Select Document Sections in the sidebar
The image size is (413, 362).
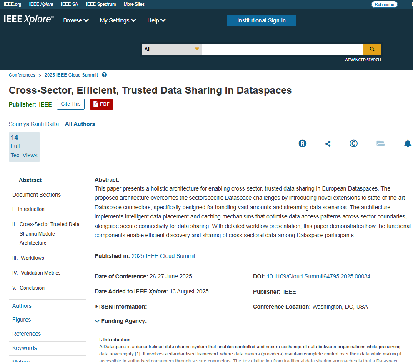coord(36,195)
